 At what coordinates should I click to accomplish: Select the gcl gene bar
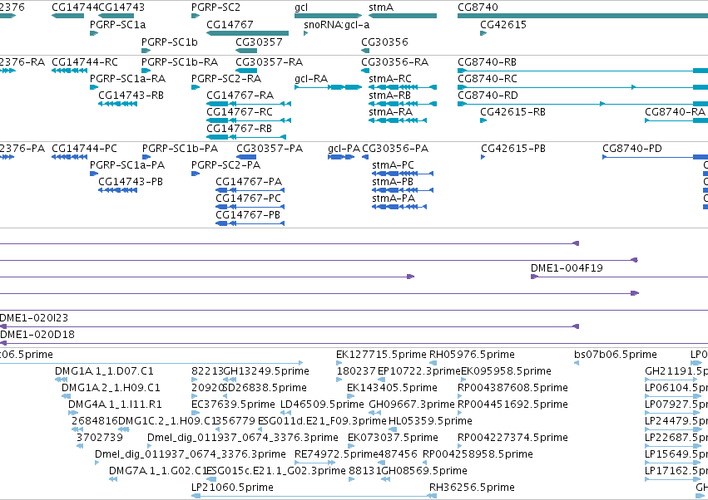(x=329, y=16)
